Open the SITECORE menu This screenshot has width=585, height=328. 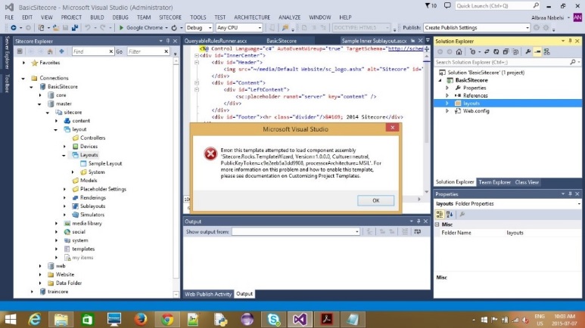(x=170, y=17)
